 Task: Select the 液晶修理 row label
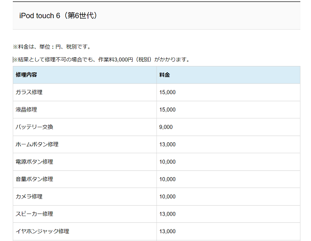[x=26, y=110]
